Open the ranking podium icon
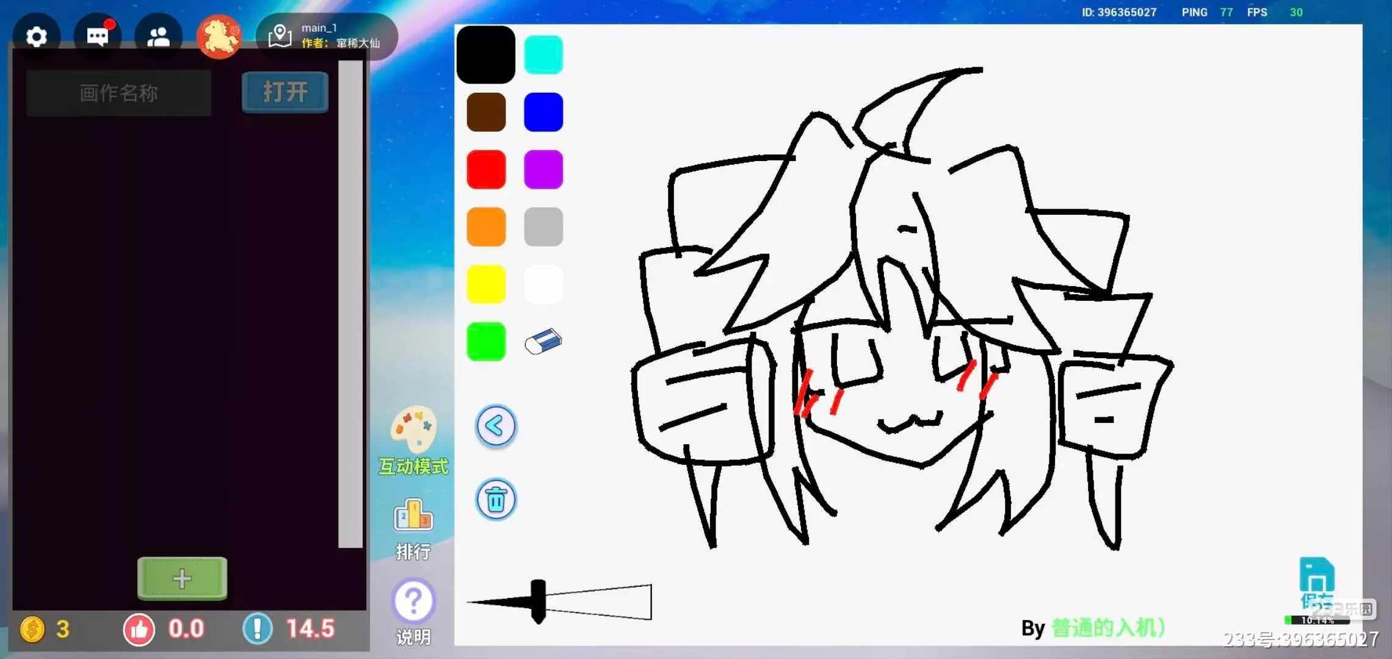This screenshot has height=659, width=1392. (413, 515)
